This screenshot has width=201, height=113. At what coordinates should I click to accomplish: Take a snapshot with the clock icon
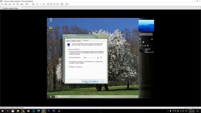pyautogui.click(x=37, y=4)
